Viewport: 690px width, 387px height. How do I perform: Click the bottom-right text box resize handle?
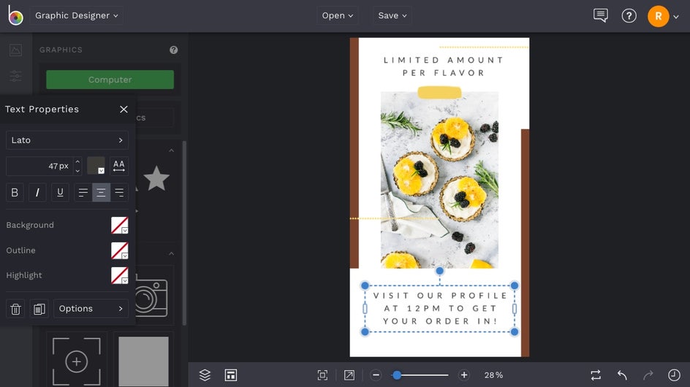515,332
